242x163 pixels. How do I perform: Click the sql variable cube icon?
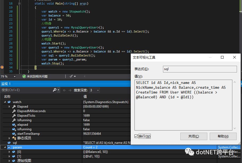[9, 143]
